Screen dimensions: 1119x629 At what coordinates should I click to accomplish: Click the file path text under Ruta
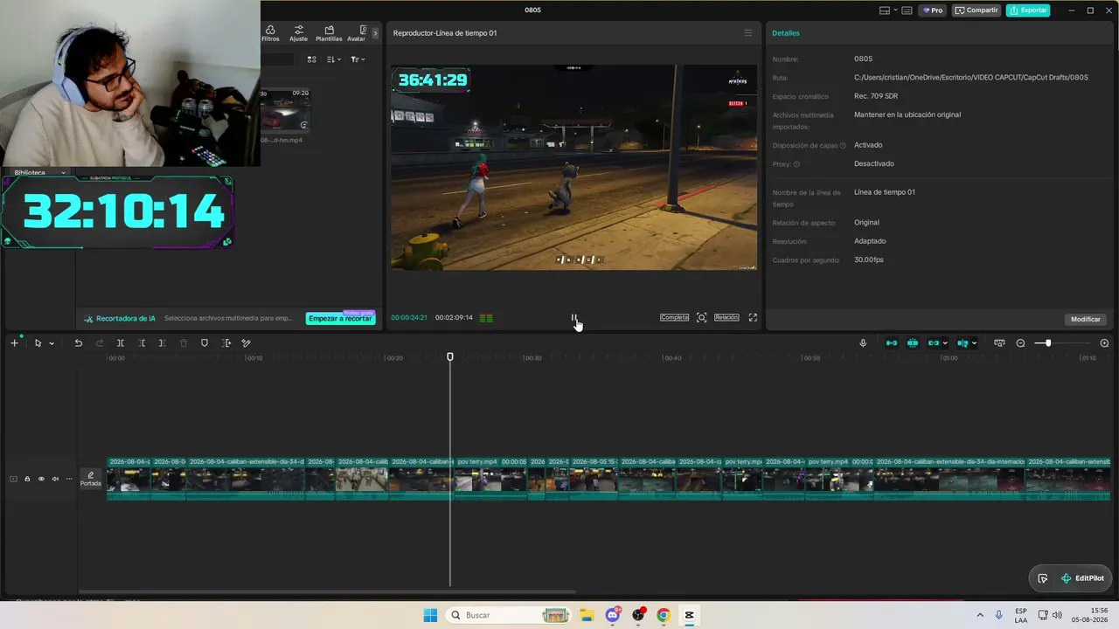click(971, 78)
